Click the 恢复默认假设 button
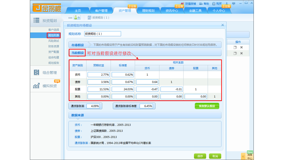283x160 pixels. [207, 106]
